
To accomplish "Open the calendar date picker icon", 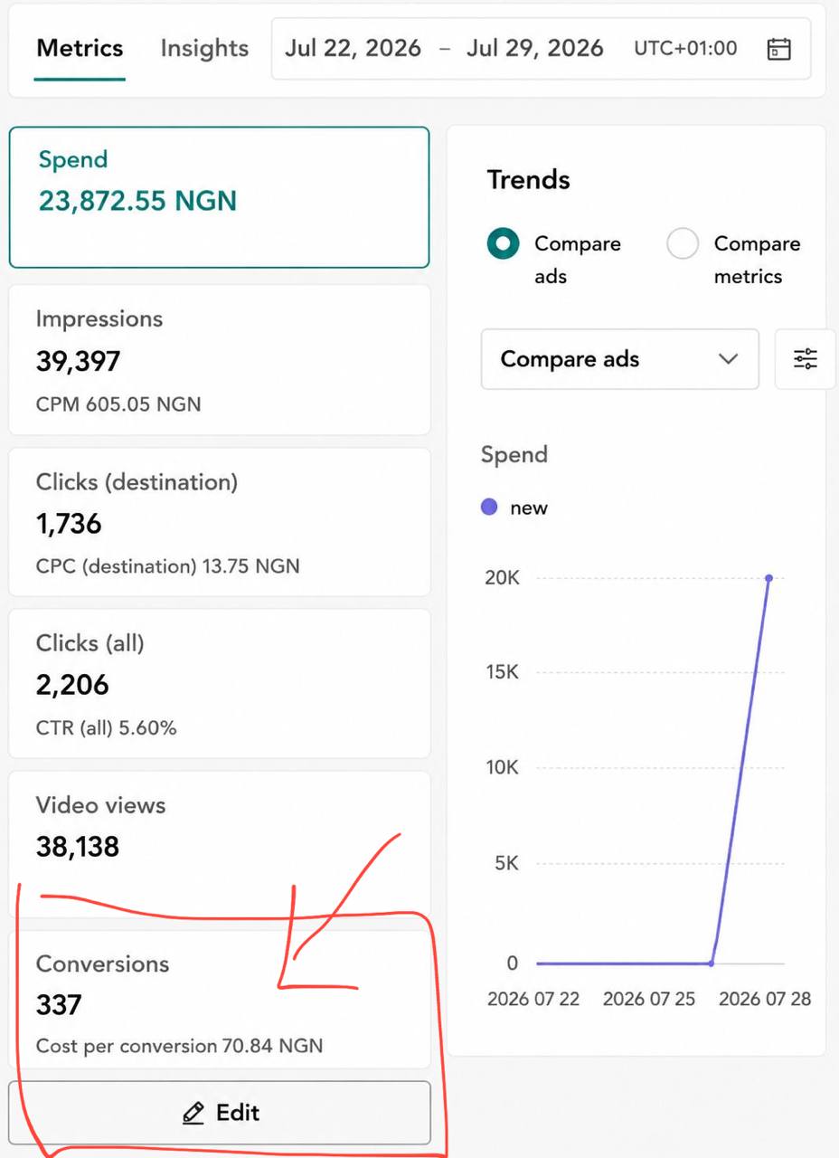I will click(778, 49).
